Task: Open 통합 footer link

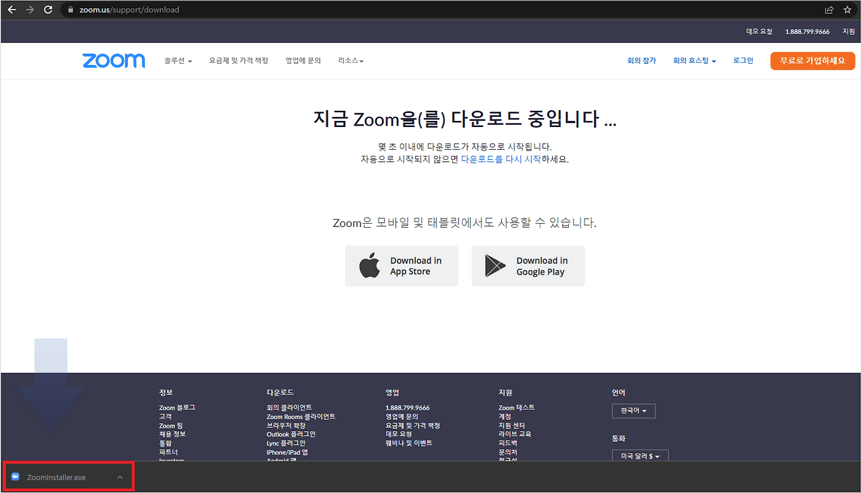Action: (x=165, y=443)
